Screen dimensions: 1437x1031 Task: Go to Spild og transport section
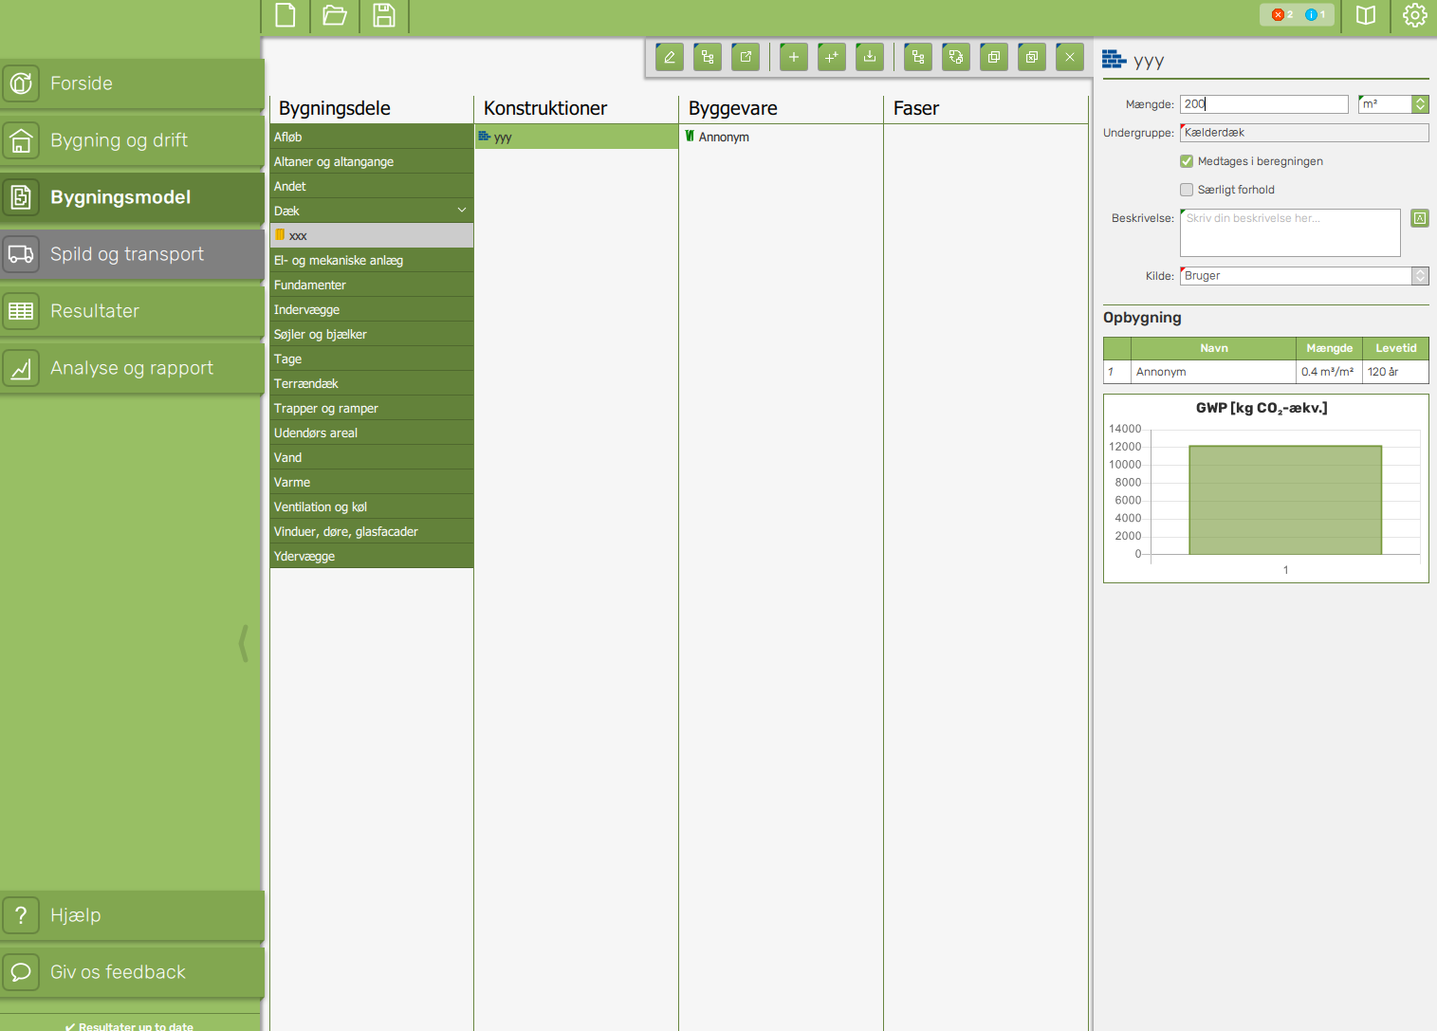(132, 254)
